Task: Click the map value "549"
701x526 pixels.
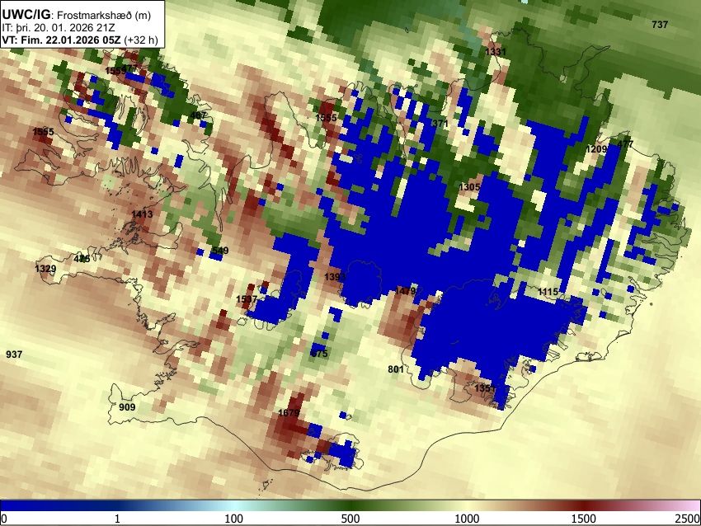Action: 220,251
